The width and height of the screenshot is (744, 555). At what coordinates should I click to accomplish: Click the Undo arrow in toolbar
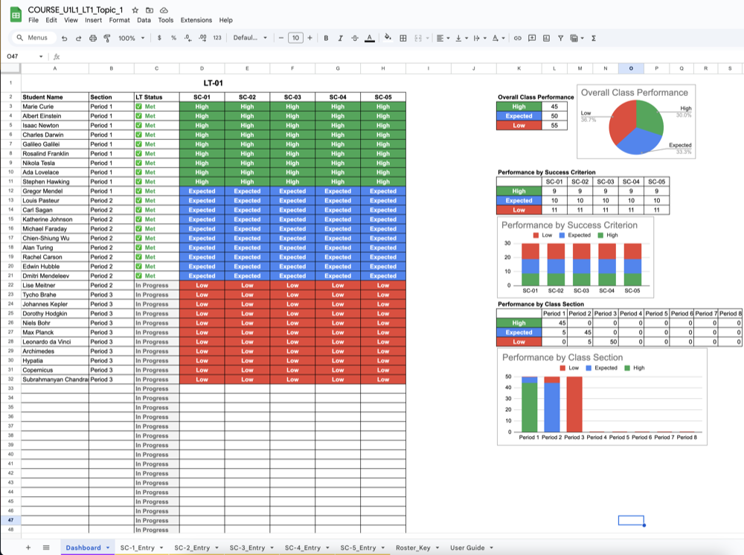(x=65, y=38)
